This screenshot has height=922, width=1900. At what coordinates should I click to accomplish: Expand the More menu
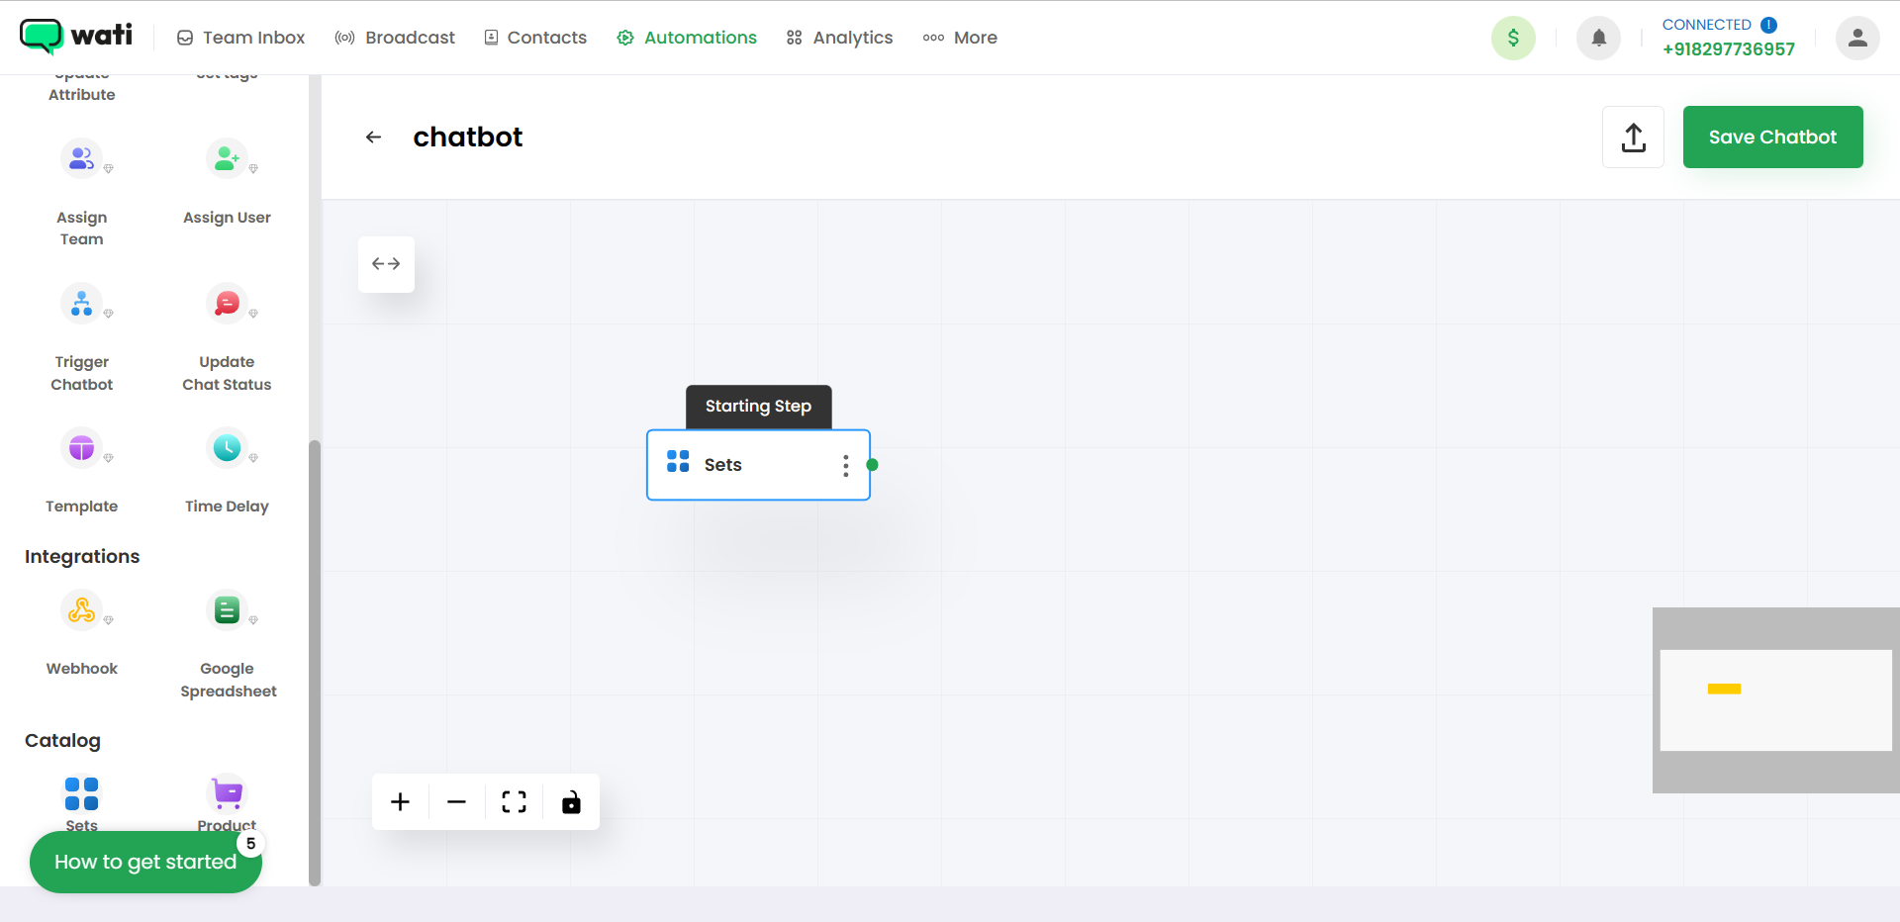[x=960, y=38]
